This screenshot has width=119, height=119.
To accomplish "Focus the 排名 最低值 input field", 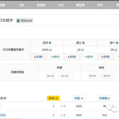I will pyautogui.click(x=109, y=76).
